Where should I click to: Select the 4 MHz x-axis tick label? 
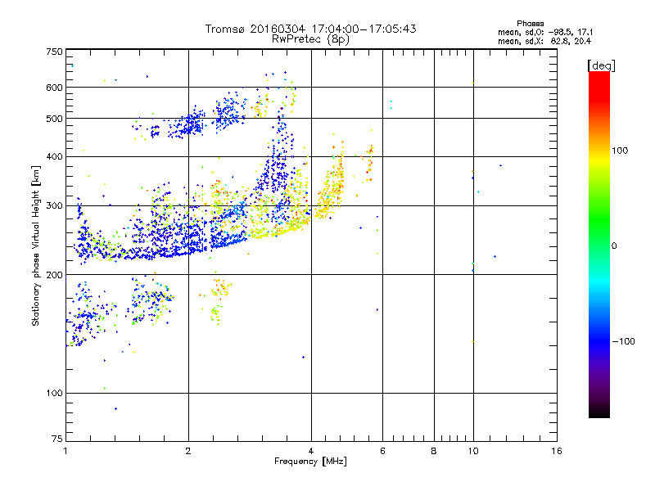tap(311, 451)
